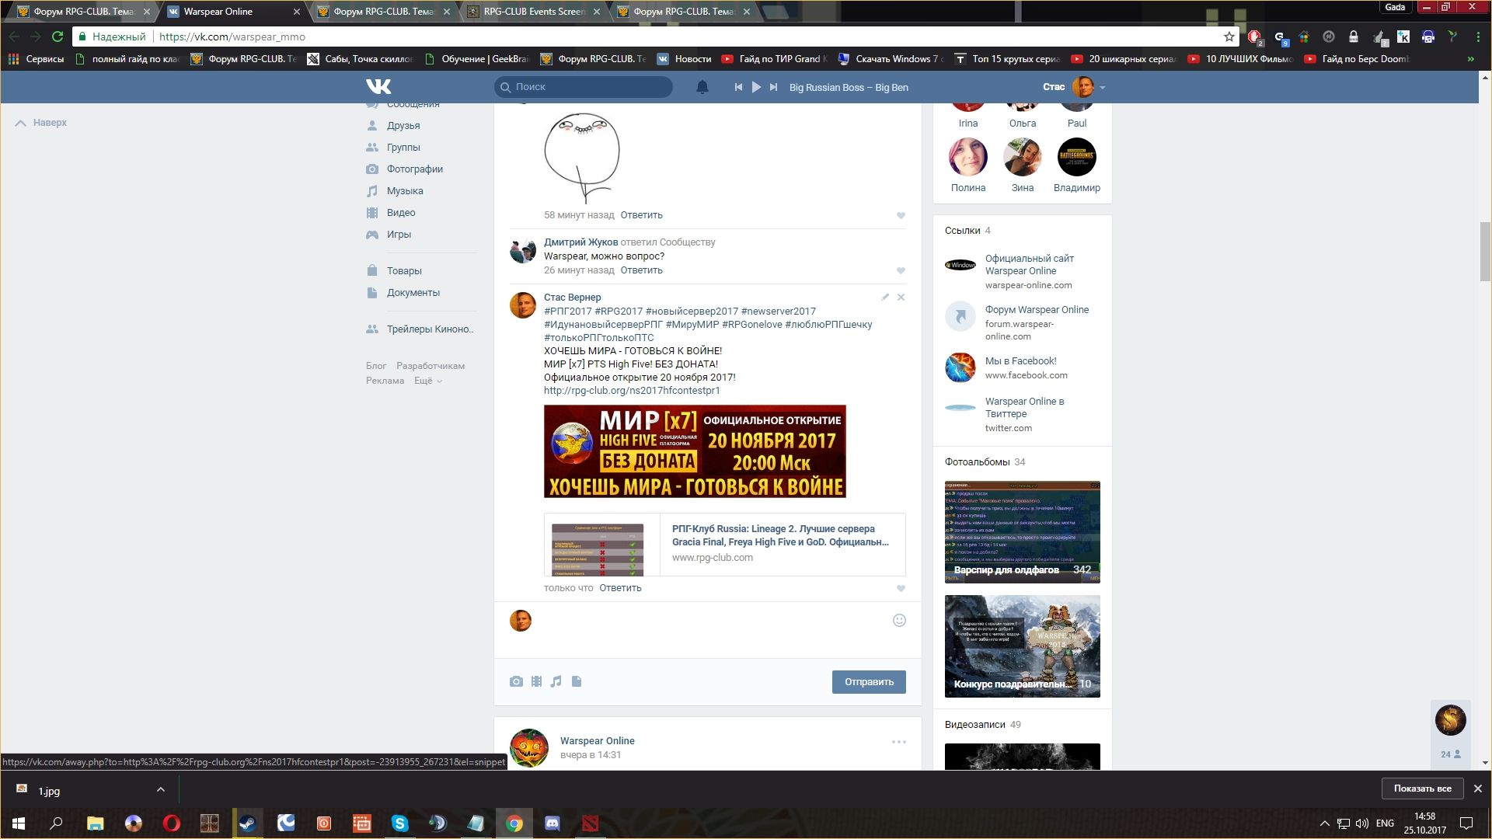Open the notifications bell
Viewport: 1492px width, 839px height.
coord(702,87)
